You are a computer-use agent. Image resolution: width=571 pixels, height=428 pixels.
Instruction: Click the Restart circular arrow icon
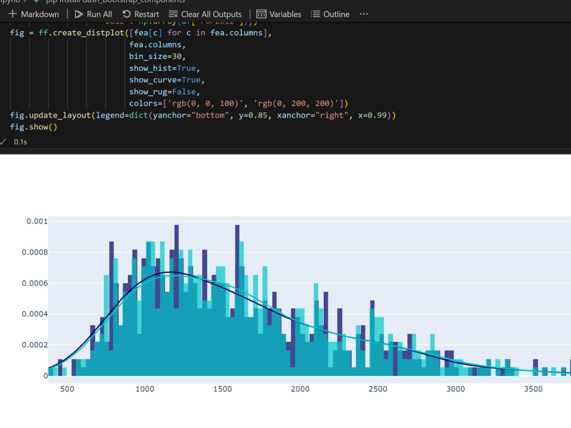[x=126, y=14]
